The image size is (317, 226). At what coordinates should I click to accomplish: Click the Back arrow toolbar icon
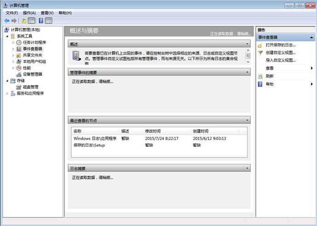click(7, 21)
